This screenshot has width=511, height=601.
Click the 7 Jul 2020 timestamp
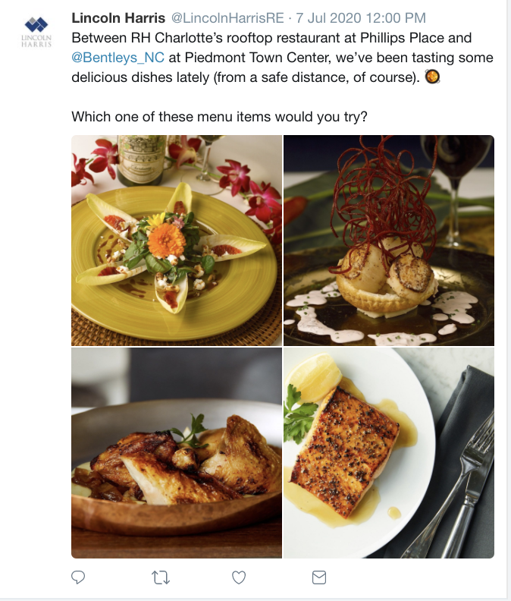coord(361,17)
